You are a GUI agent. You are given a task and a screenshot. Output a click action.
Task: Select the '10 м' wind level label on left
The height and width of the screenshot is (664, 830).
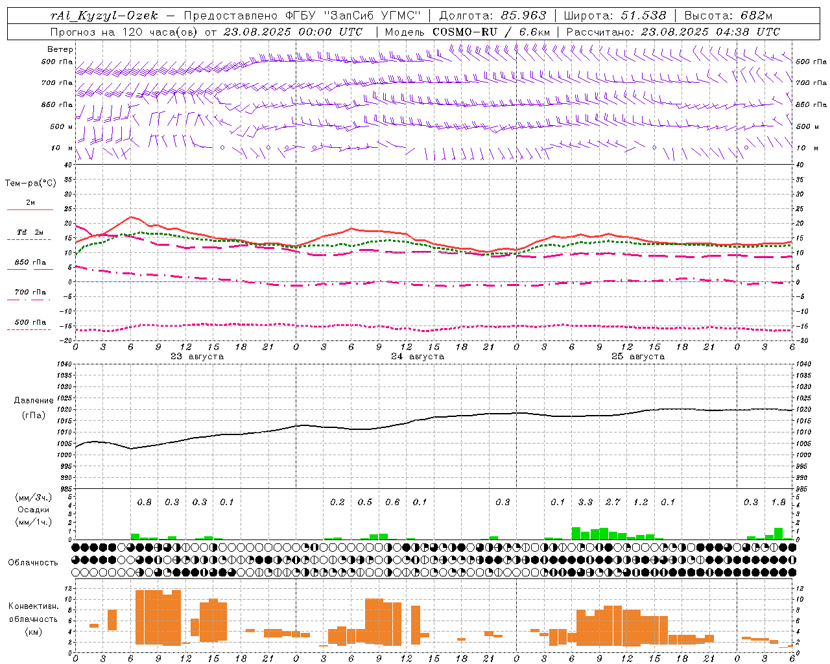tap(62, 148)
